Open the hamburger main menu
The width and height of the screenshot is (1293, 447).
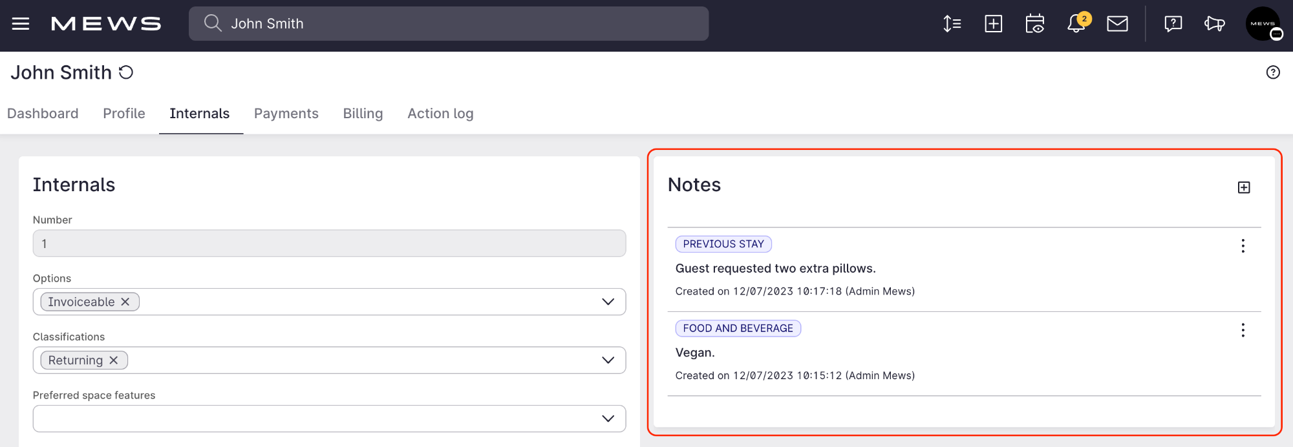21,24
